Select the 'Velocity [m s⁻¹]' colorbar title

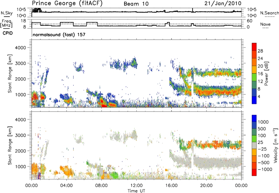pos(276,145)
